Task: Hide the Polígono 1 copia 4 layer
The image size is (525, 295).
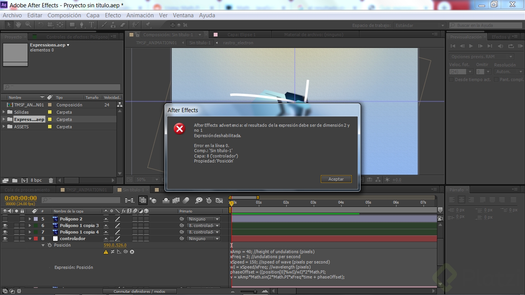Action: (5, 232)
